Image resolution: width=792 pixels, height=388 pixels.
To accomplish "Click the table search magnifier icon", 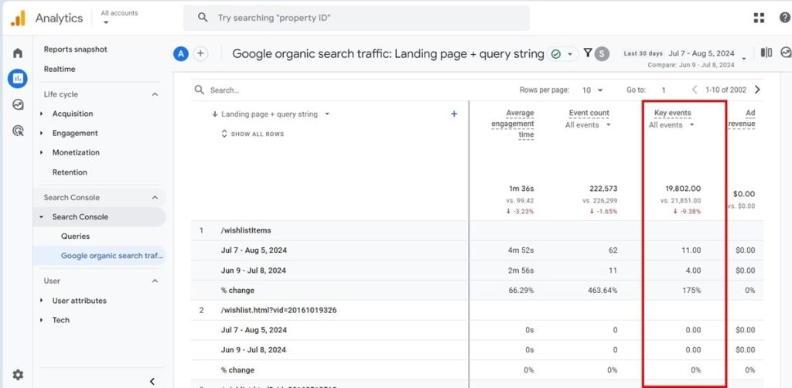I will [x=200, y=90].
